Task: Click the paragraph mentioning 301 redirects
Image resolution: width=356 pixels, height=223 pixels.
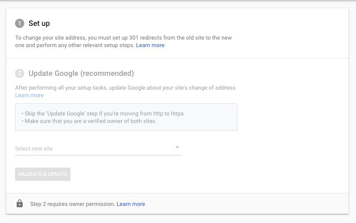Action: point(124,42)
